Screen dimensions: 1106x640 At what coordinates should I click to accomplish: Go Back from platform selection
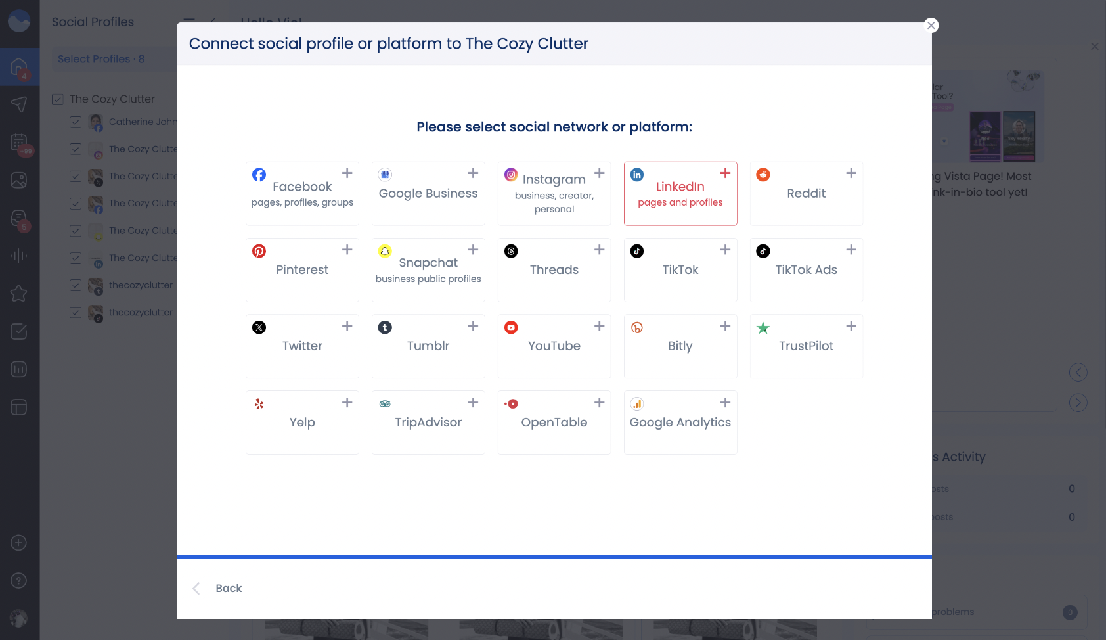[x=229, y=588]
